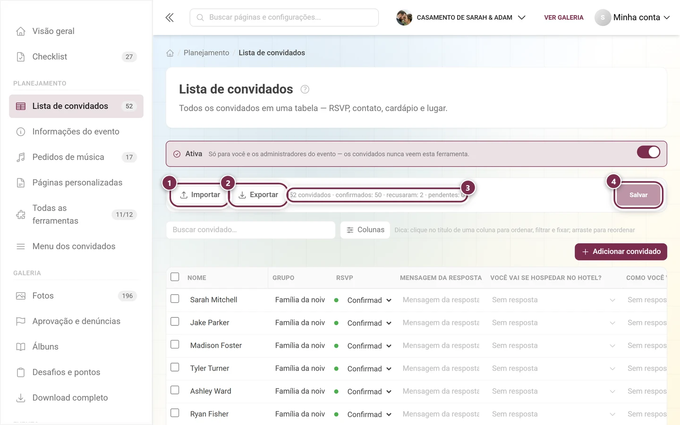Open Ryan Fisher's RSVP Confirmed dropdown

[x=369, y=415]
